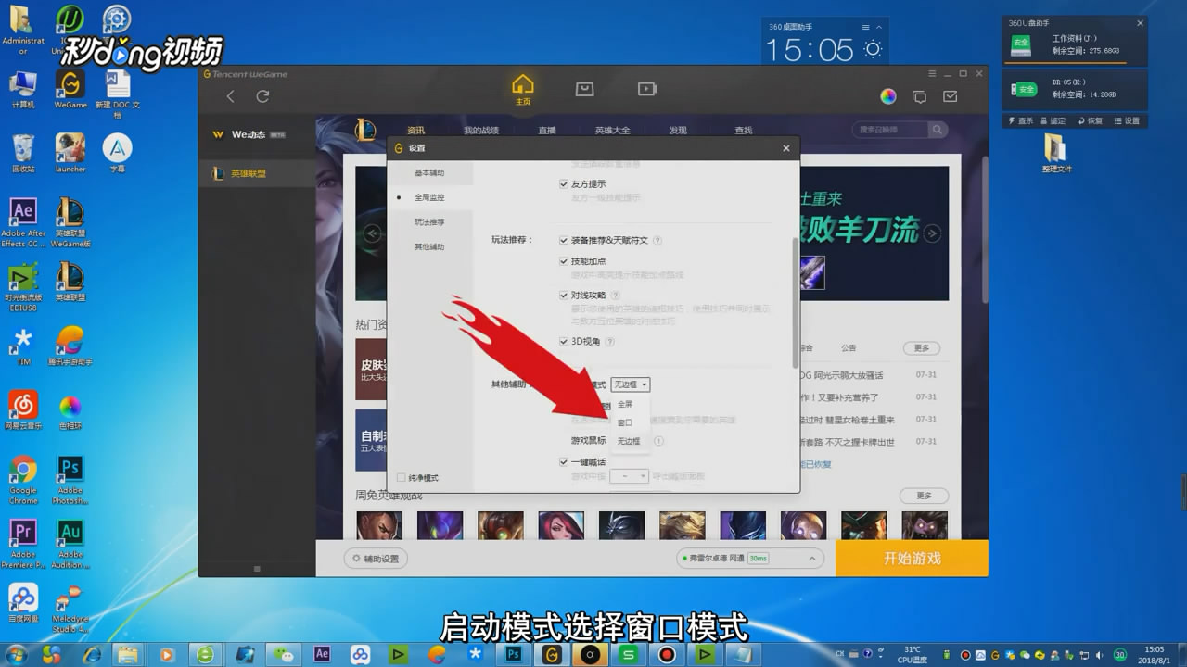
Task: Click the 更多 link beside 公告
Action: 920,347
